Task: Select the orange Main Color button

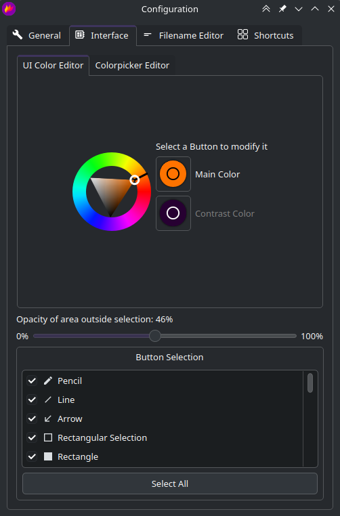Action: (x=173, y=174)
